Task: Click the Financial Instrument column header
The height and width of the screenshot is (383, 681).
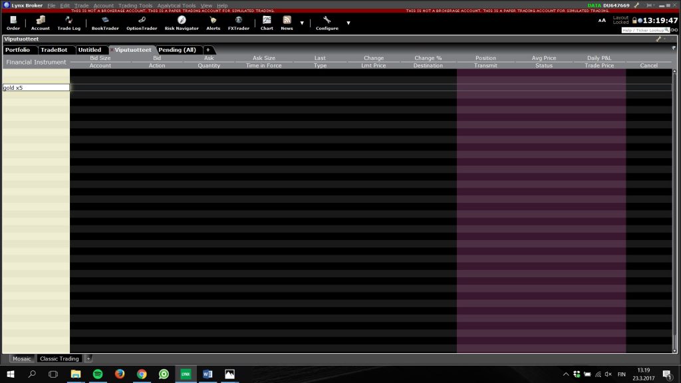Action: coord(36,62)
